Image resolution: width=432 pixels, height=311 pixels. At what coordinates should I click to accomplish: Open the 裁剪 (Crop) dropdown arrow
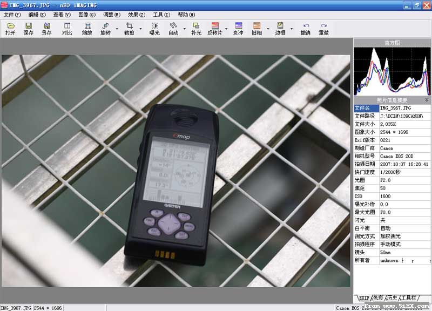pyautogui.click(x=140, y=29)
